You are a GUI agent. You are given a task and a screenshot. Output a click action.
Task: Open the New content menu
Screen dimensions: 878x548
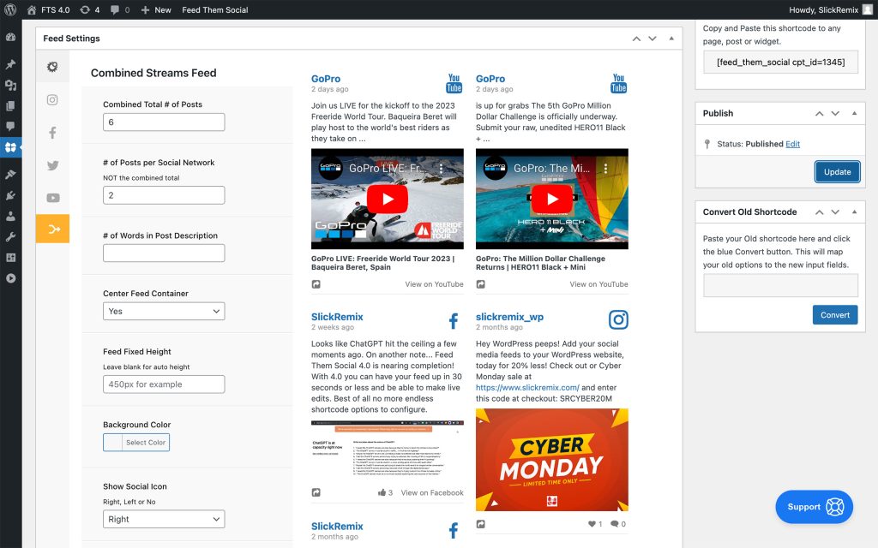pos(156,9)
